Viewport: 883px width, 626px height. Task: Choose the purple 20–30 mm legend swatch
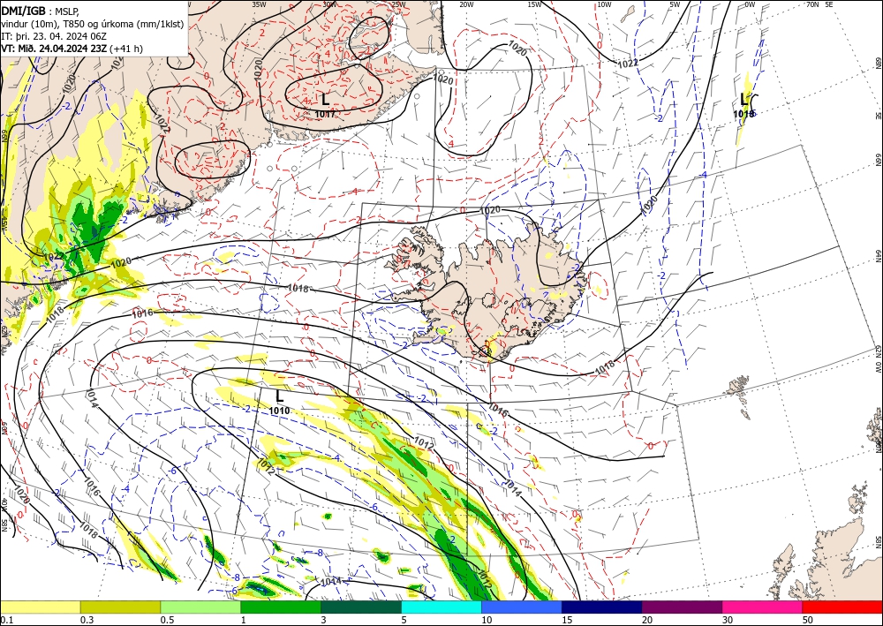coord(682,607)
